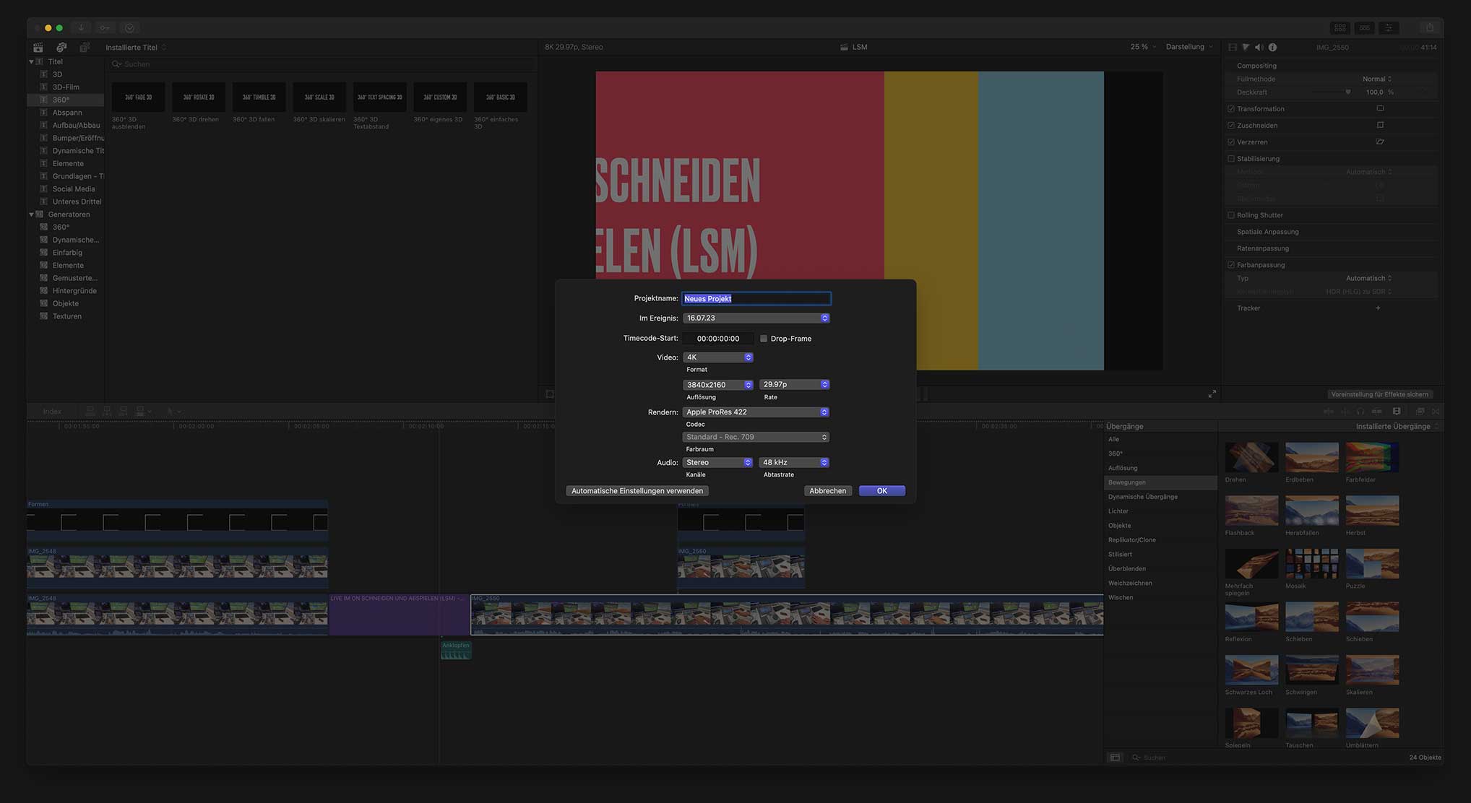Viewport: 1471px width, 803px height.
Task: Toggle the Rolling Shutter checkbox
Action: point(1231,214)
